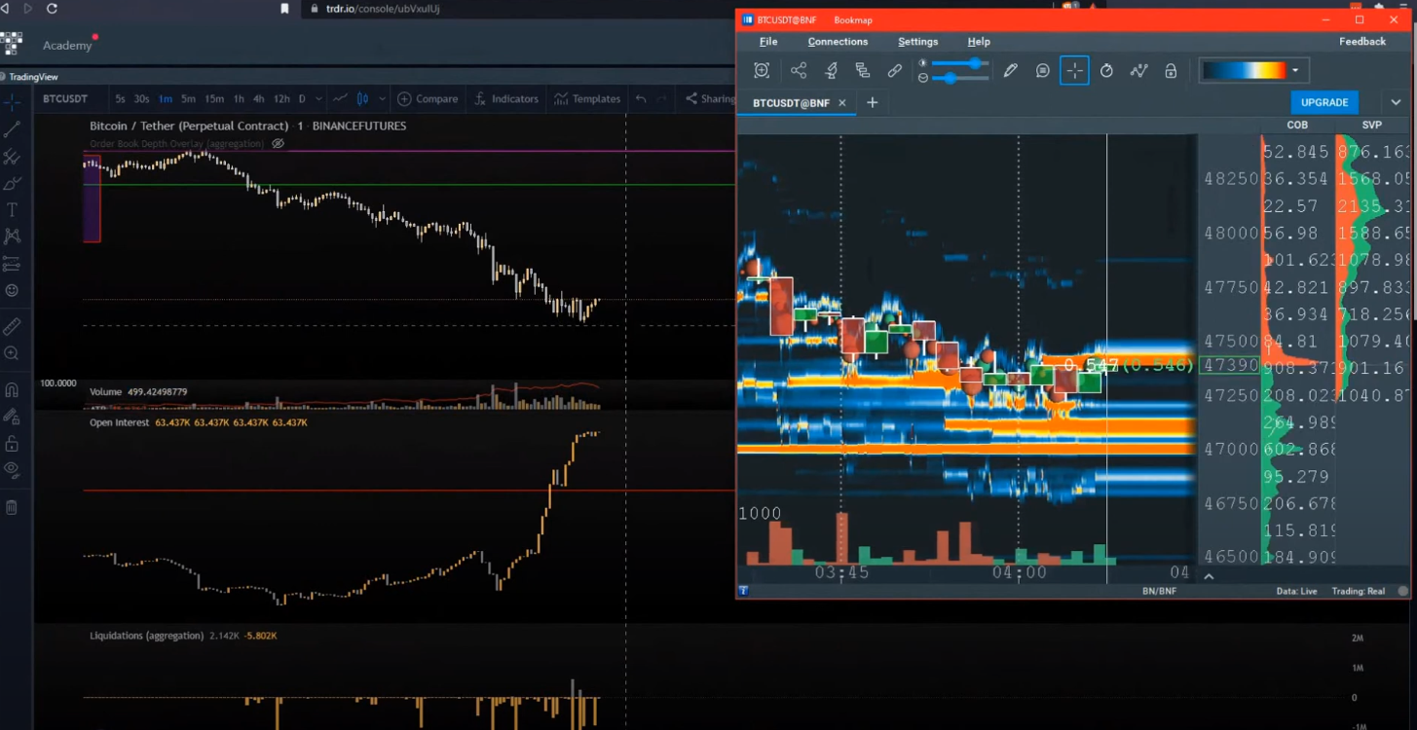The image size is (1417, 730).
Task: Click Compare button
Action: [428, 98]
